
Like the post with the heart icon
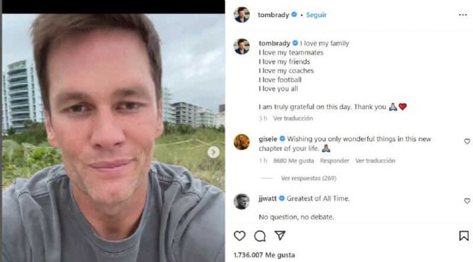[x=239, y=236]
